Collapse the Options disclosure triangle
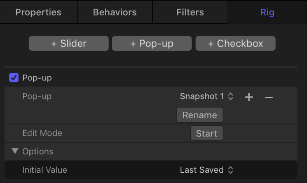307x183 pixels. [x=15, y=151]
